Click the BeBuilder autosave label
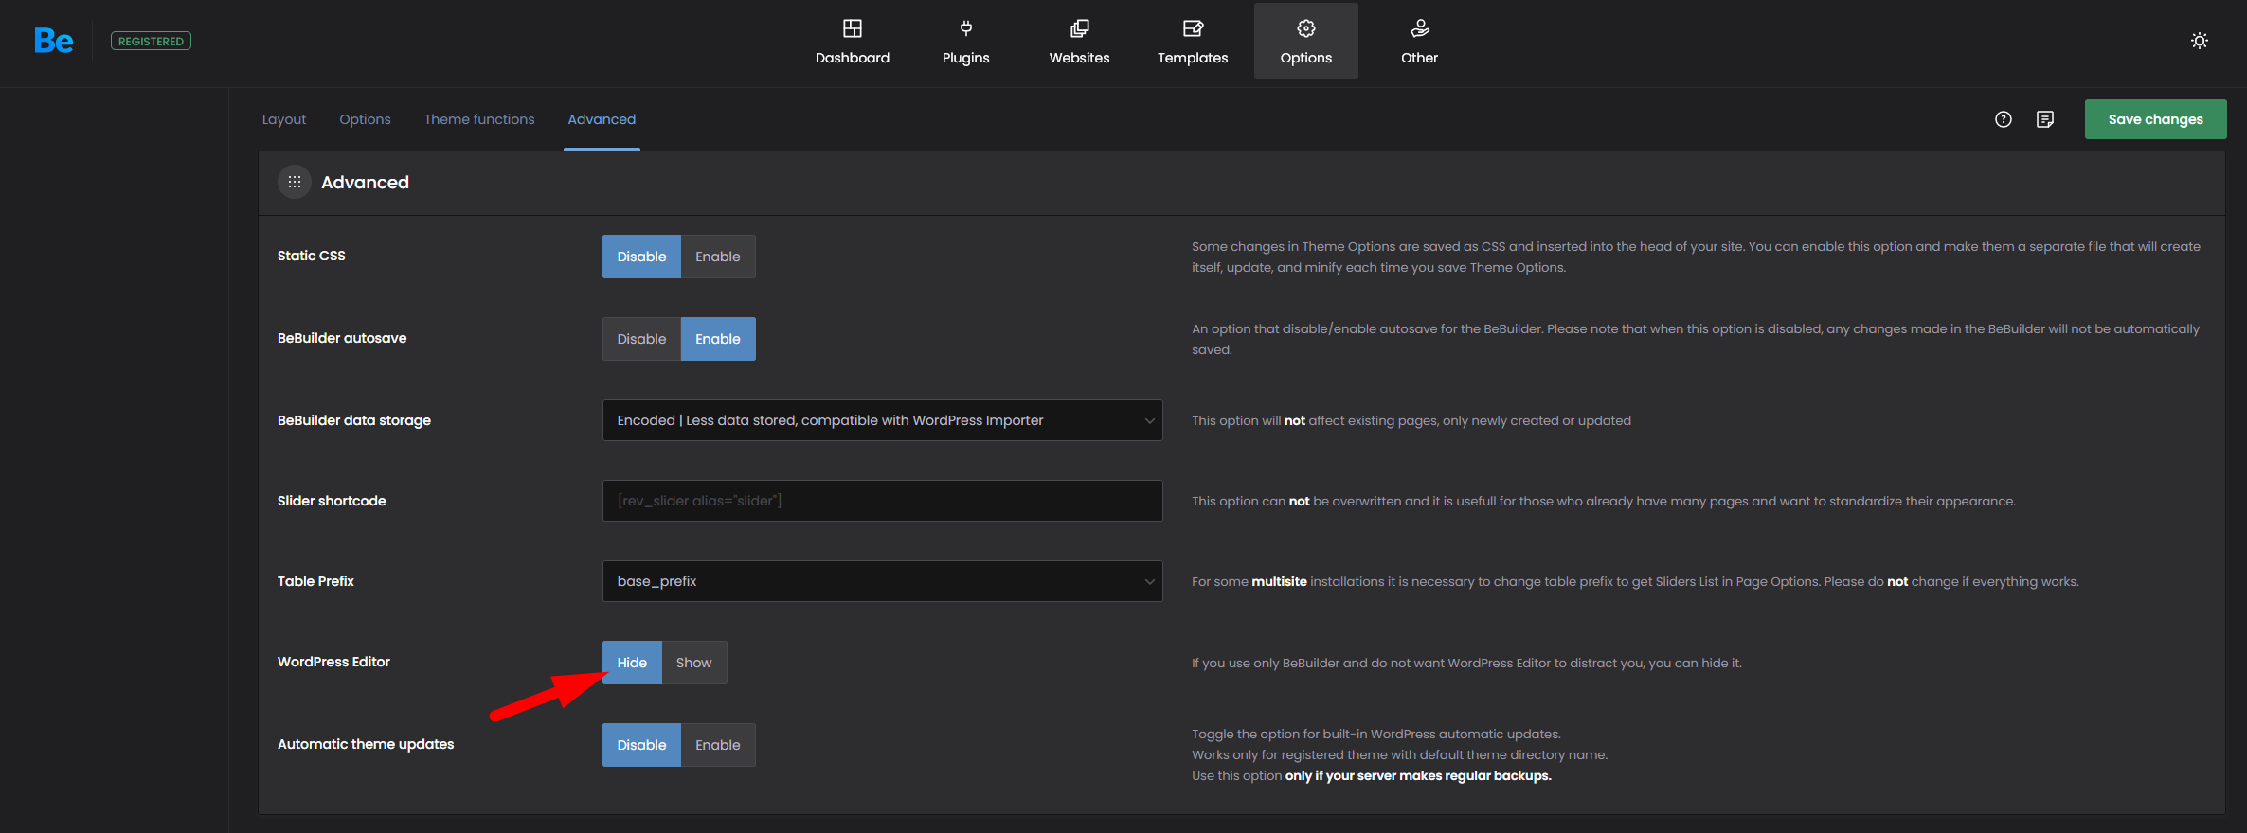 pos(342,338)
